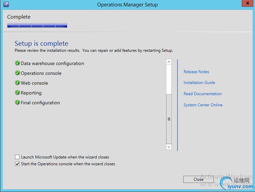Open the Installation Guide link
This screenshot has width=255, height=192.
point(199,83)
